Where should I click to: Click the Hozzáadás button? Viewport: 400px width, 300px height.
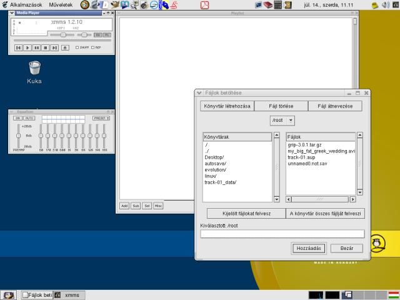(309, 248)
